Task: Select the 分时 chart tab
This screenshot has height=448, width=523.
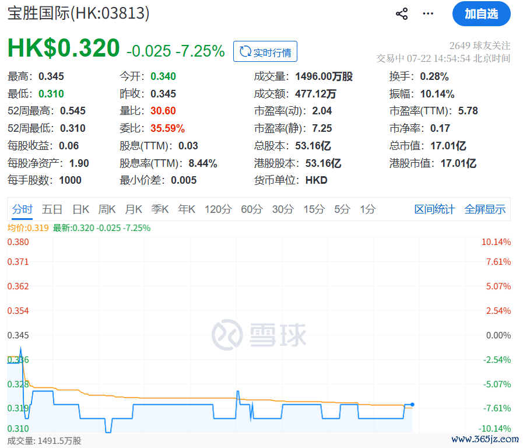Action: pyautogui.click(x=22, y=209)
